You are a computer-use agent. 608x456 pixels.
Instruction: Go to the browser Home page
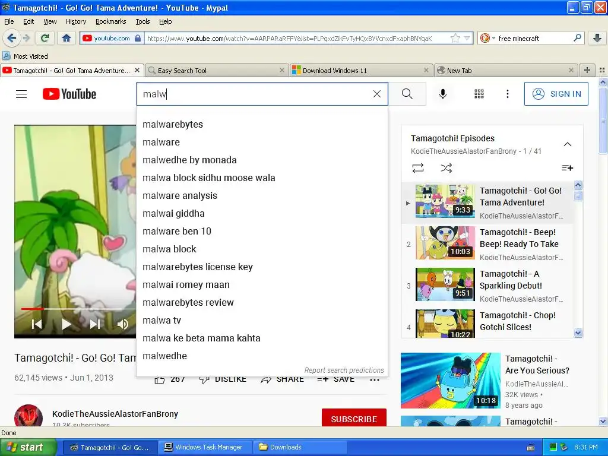click(x=66, y=38)
